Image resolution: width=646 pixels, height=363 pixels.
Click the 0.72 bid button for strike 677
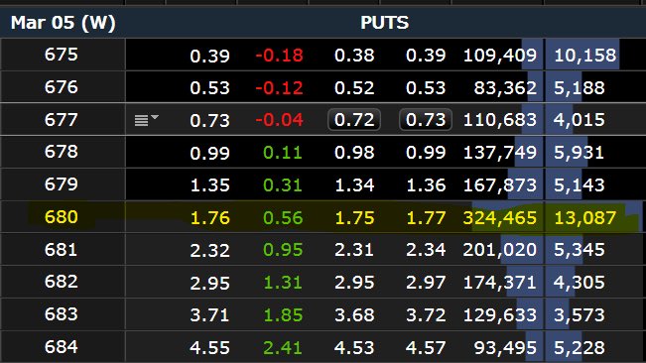[354, 120]
